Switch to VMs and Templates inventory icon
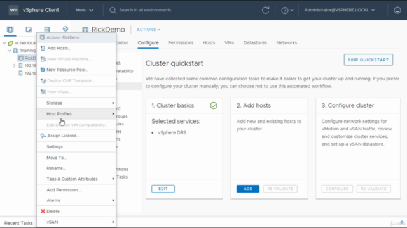The height and width of the screenshot is (228, 407). point(29,30)
